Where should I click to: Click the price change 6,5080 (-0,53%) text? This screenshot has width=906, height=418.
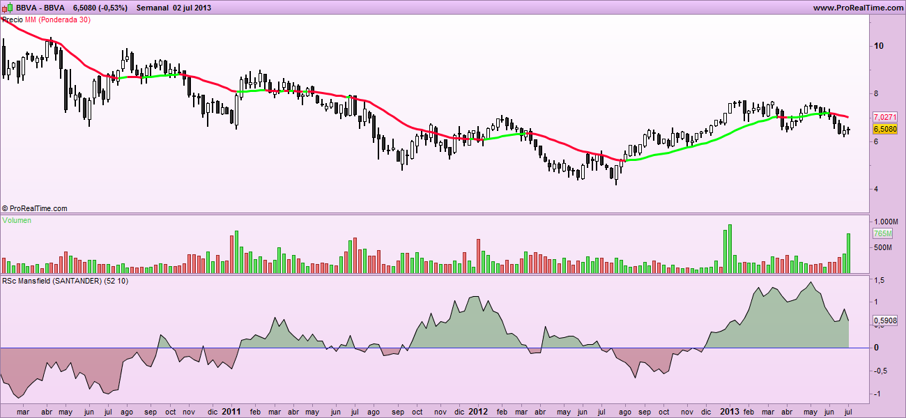(101, 8)
